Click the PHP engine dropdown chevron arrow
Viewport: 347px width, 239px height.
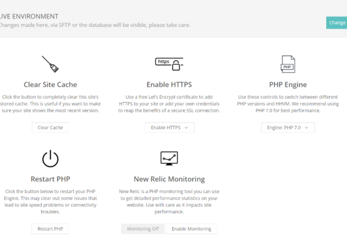click(306, 128)
